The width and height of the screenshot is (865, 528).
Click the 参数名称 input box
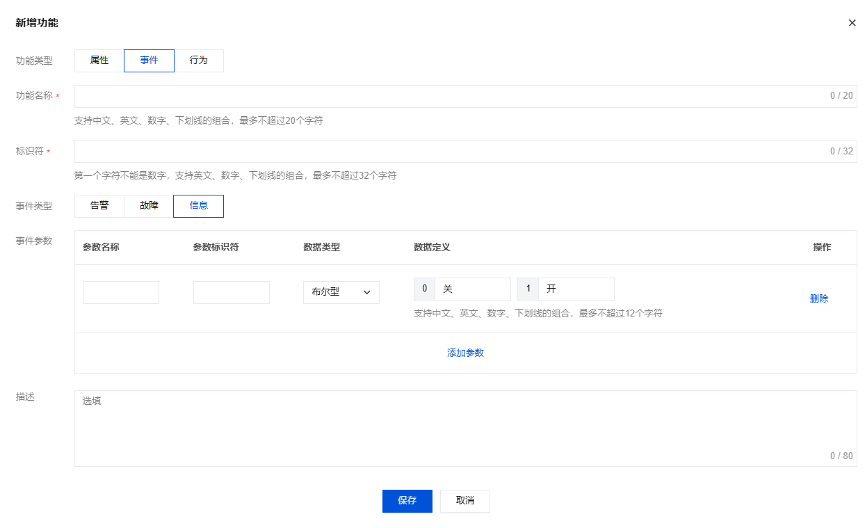coord(121,293)
